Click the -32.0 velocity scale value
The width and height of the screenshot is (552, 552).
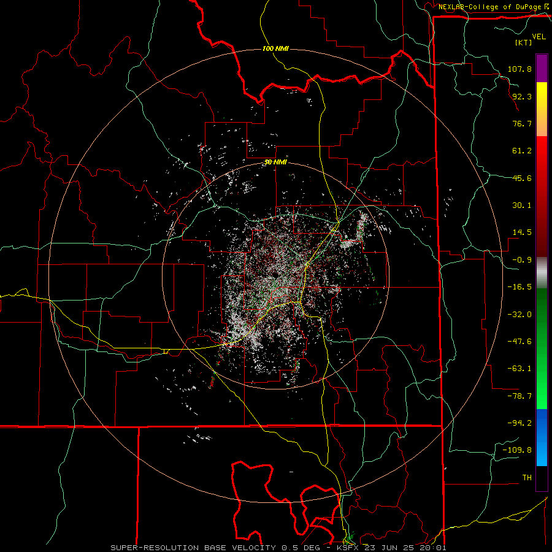click(519, 315)
